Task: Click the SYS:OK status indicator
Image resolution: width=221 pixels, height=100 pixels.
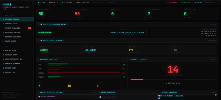Action: pos(42,2)
